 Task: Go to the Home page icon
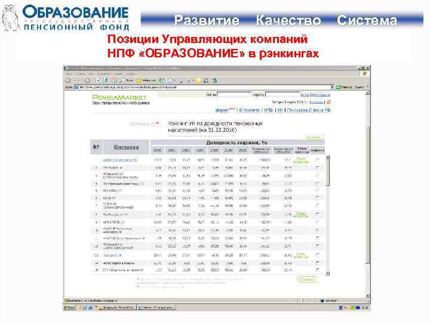[114, 80]
